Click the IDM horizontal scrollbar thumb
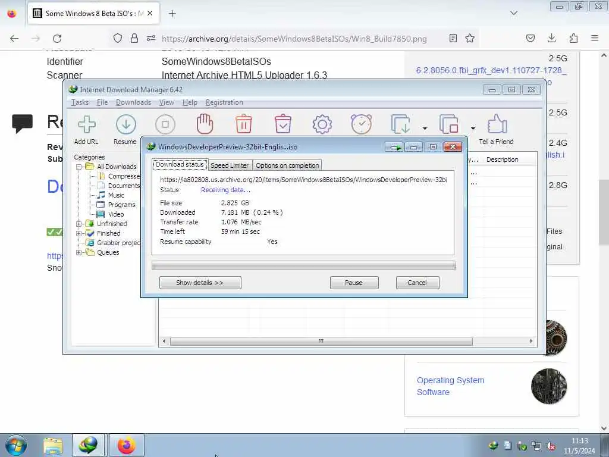Viewport: 609px width, 457px height. click(x=321, y=341)
